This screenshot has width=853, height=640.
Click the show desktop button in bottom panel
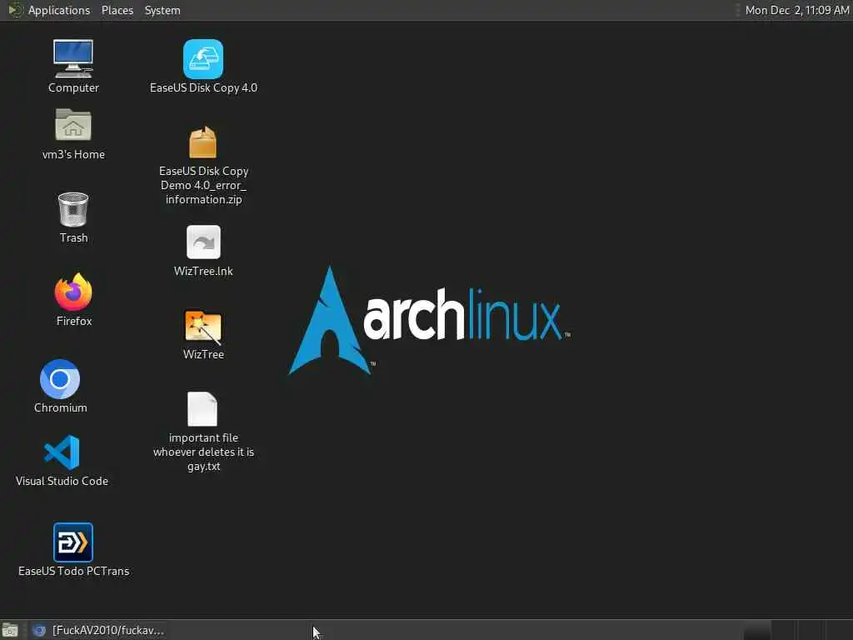pyautogui.click(x=10, y=630)
